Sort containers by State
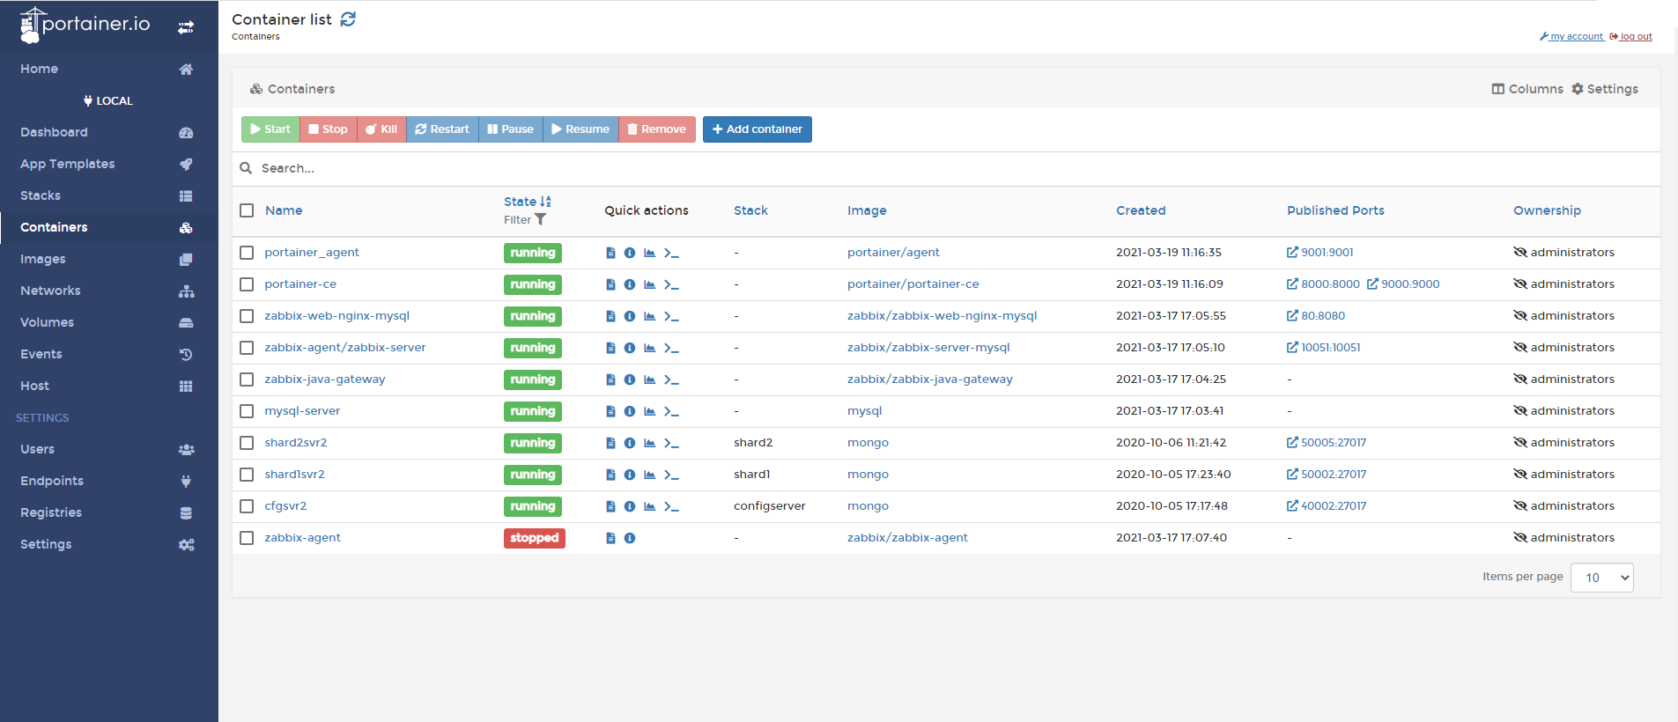 527,202
